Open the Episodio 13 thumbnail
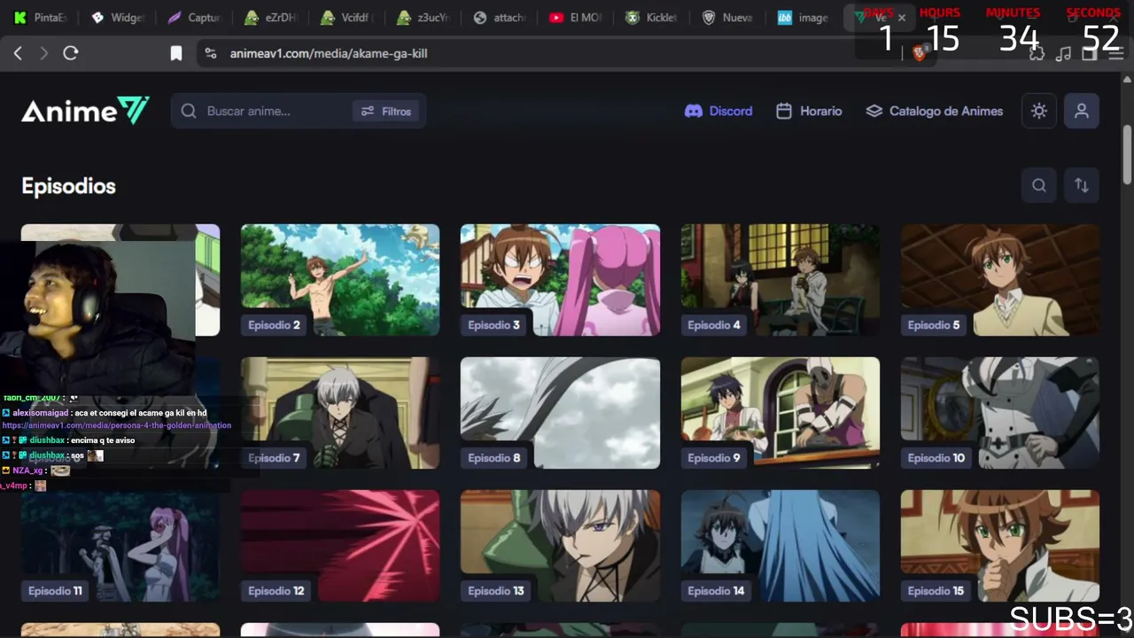Image resolution: width=1134 pixels, height=638 pixels. (560, 546)
